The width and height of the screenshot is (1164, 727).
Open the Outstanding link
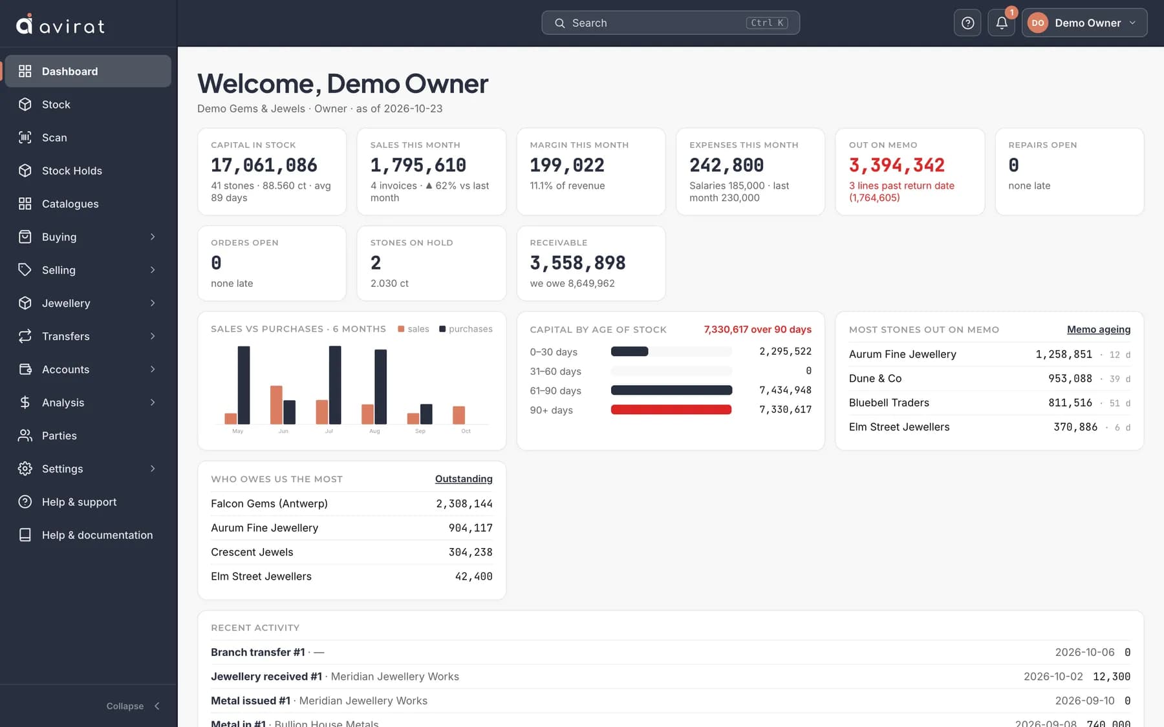[464, 479]
